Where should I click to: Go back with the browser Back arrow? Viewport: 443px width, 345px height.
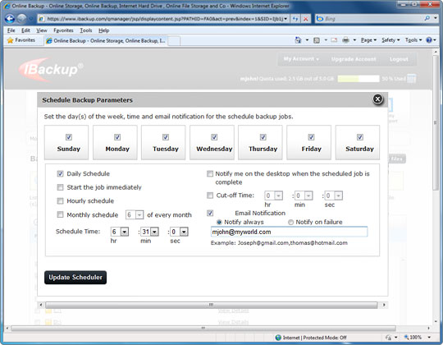click(10, 19)
